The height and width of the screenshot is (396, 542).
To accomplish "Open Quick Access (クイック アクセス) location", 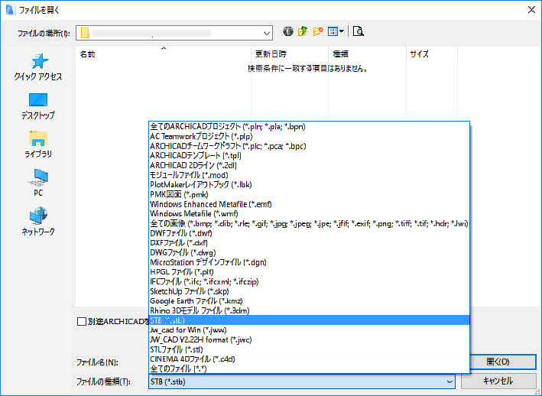I will tap(38, 67).
